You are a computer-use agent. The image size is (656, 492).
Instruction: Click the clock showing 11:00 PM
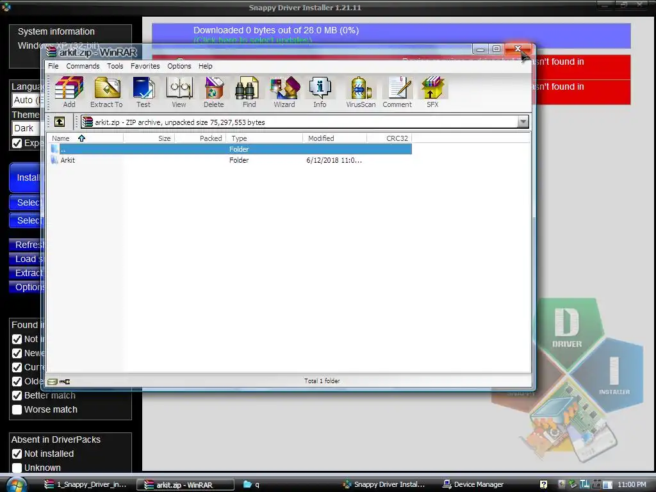pos(632,484)
